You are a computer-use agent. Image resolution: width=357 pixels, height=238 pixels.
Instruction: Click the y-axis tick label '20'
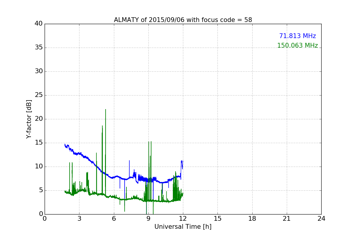pos(39,119)
